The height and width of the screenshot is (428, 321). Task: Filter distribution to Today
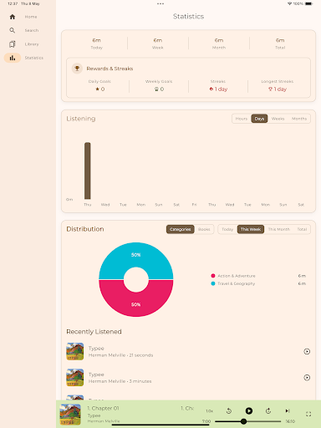[x=227, y=229]
